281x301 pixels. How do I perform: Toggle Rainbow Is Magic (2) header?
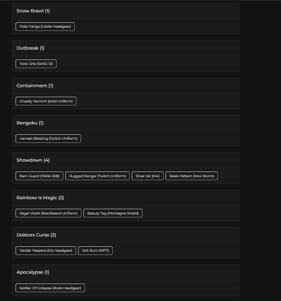pyautogui.click(x=126, y=198)
